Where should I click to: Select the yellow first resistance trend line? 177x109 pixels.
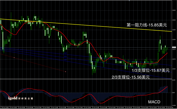[86, 25]
